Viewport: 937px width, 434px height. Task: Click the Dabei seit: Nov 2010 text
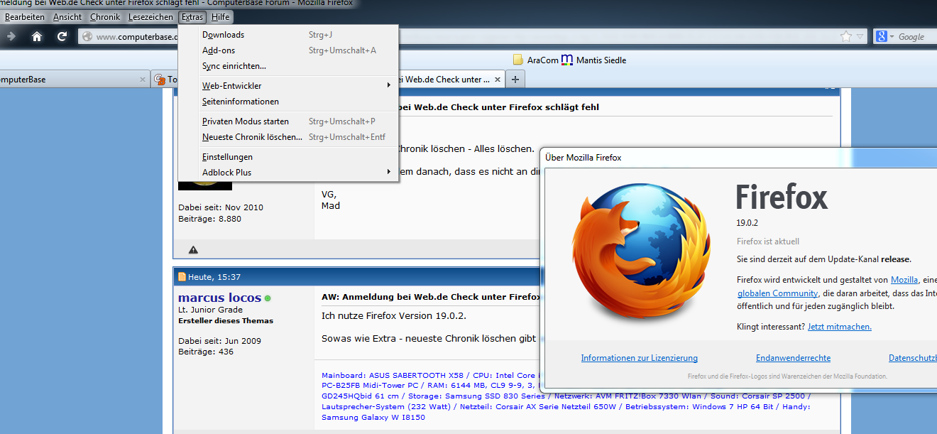tap(221, 207)
